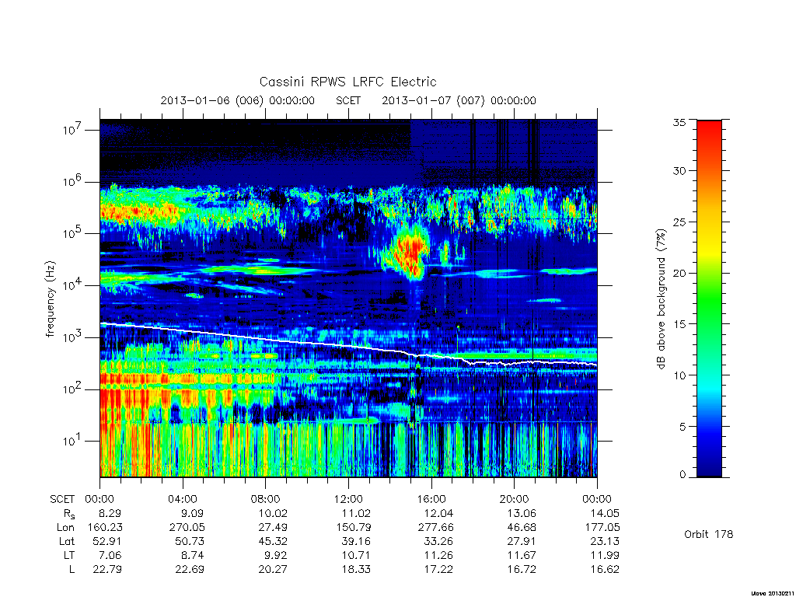The image size is (796, 597).
Task: Click the 12:00 SCET time tick label
Action: (348, 499)
